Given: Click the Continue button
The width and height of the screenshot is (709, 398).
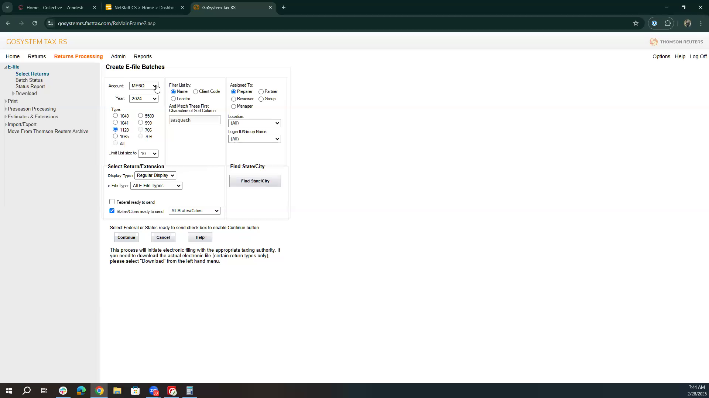Looking at the screenshot, I should click(x=126, y=237).
